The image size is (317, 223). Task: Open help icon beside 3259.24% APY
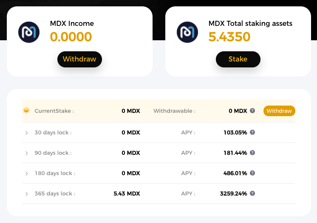point(252,194)
